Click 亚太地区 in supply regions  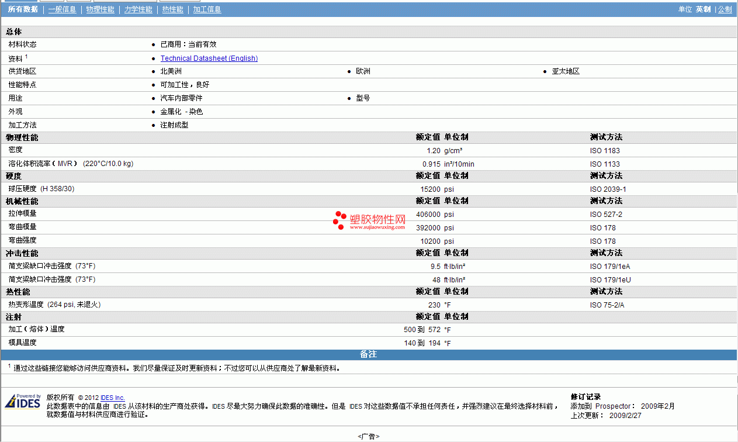pyautogui.click(x=566, y=71)
